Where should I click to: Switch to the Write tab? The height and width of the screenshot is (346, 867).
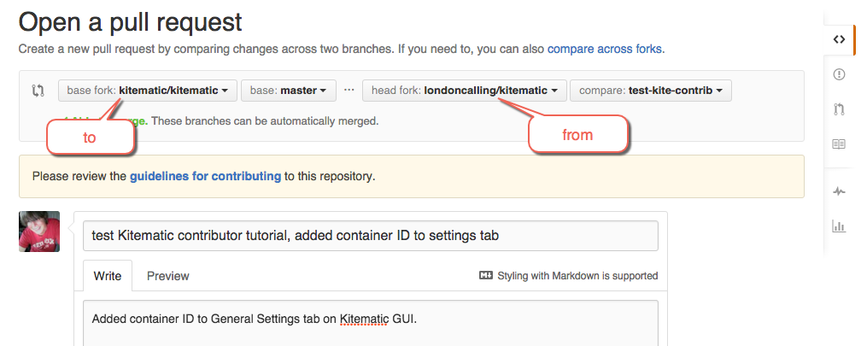(x=108, y=276)
